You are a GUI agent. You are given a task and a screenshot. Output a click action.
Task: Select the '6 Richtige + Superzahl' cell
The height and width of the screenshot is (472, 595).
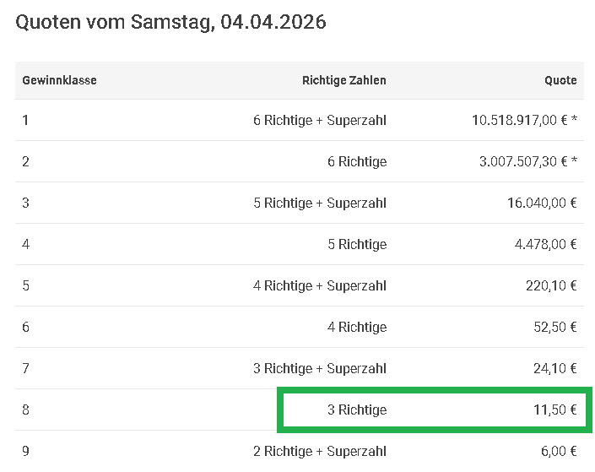tap(319, 120)
